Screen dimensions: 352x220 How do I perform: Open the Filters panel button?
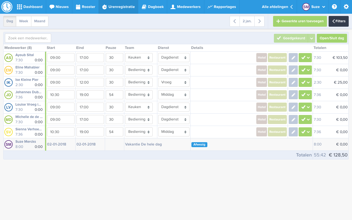coord(339,21)
